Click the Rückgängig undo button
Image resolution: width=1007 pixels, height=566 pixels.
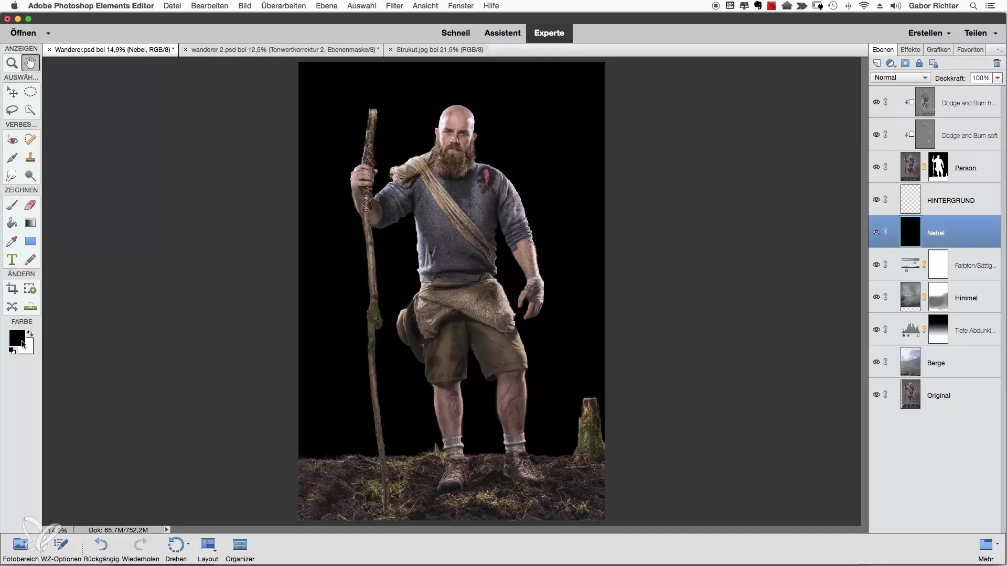tap(101, 549)
